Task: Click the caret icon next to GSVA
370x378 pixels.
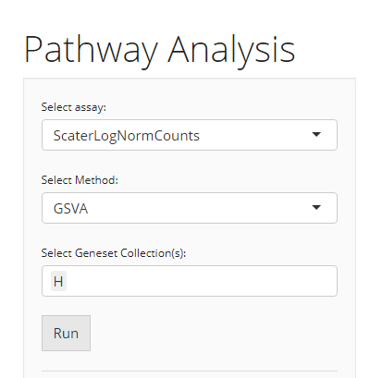Action: click(316, 208)
